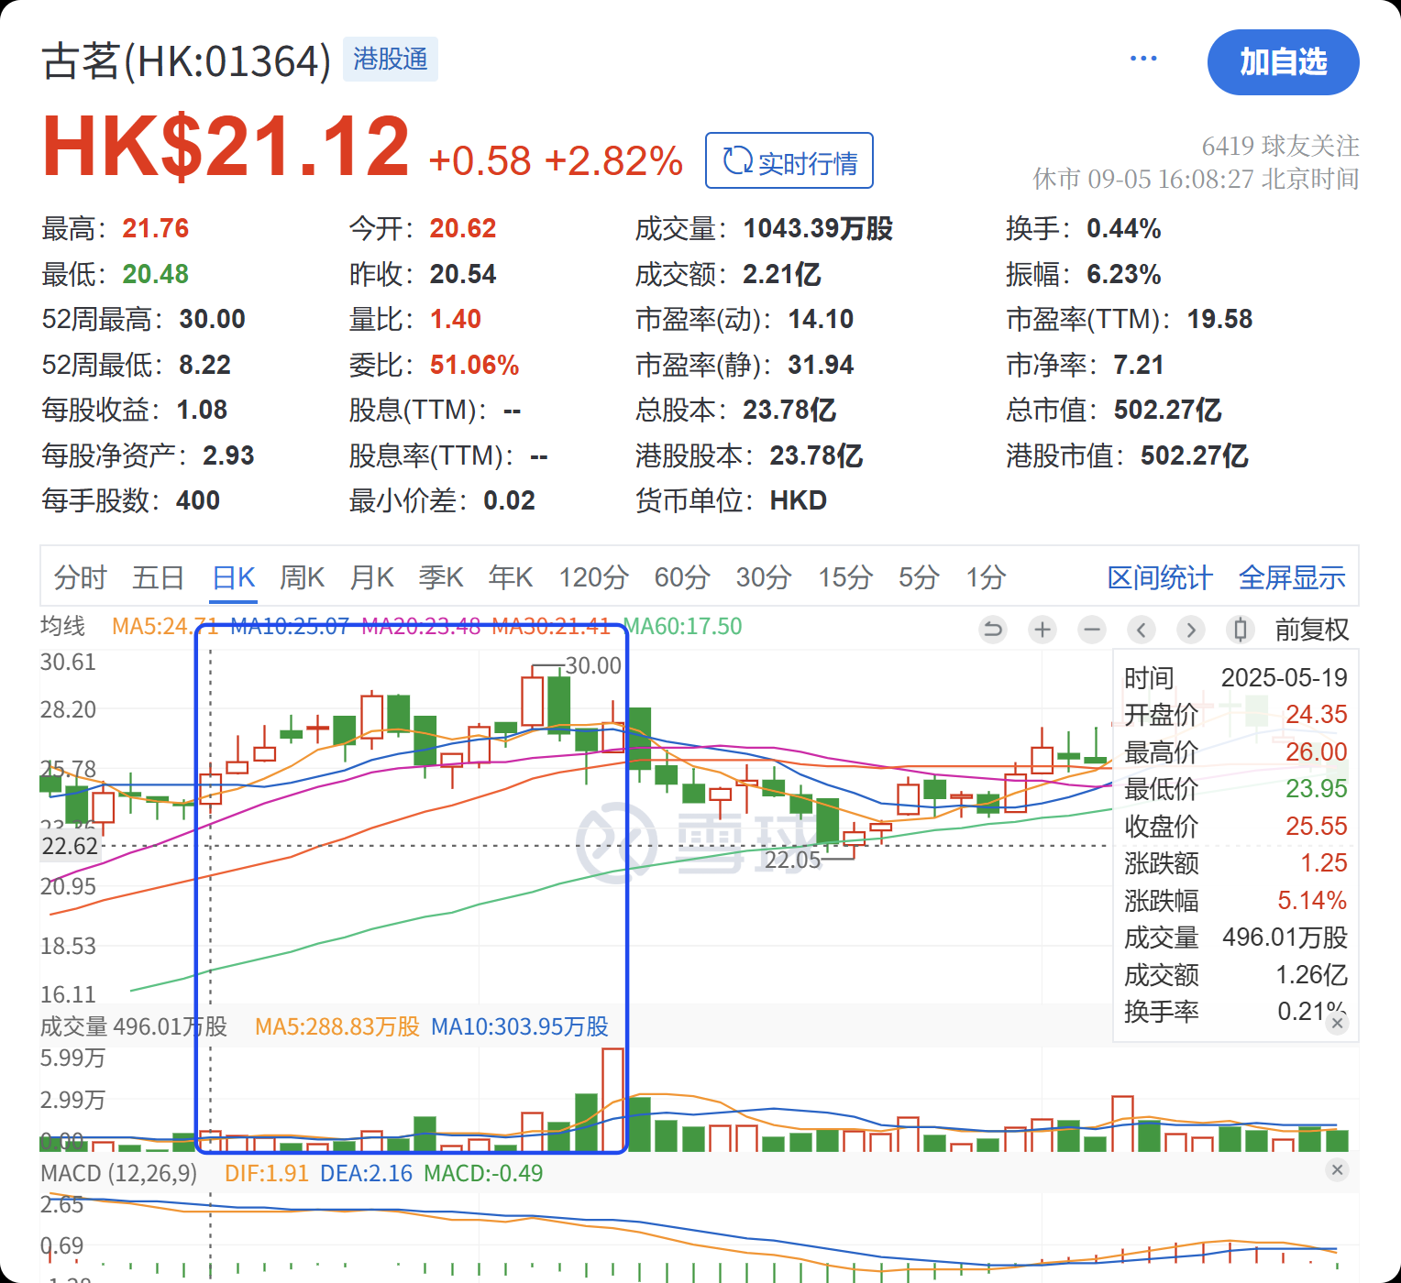The width and height of the screenshot is (1401, 1283).
Task: Click the MACD (12,26,9) indicator label
Action: [x=119, y=1173]
